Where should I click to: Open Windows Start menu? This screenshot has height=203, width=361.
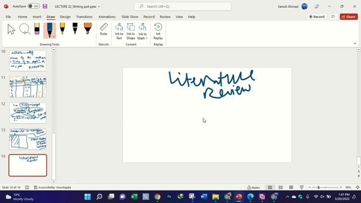tap(87, 197)
